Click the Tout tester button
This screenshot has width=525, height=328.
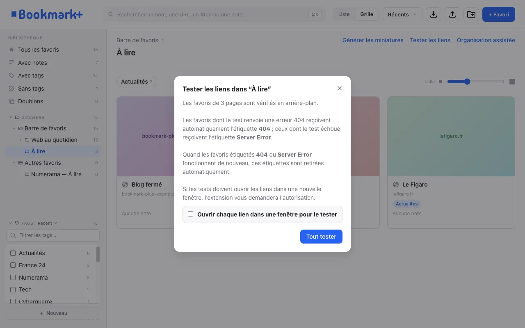click(321, 237)
